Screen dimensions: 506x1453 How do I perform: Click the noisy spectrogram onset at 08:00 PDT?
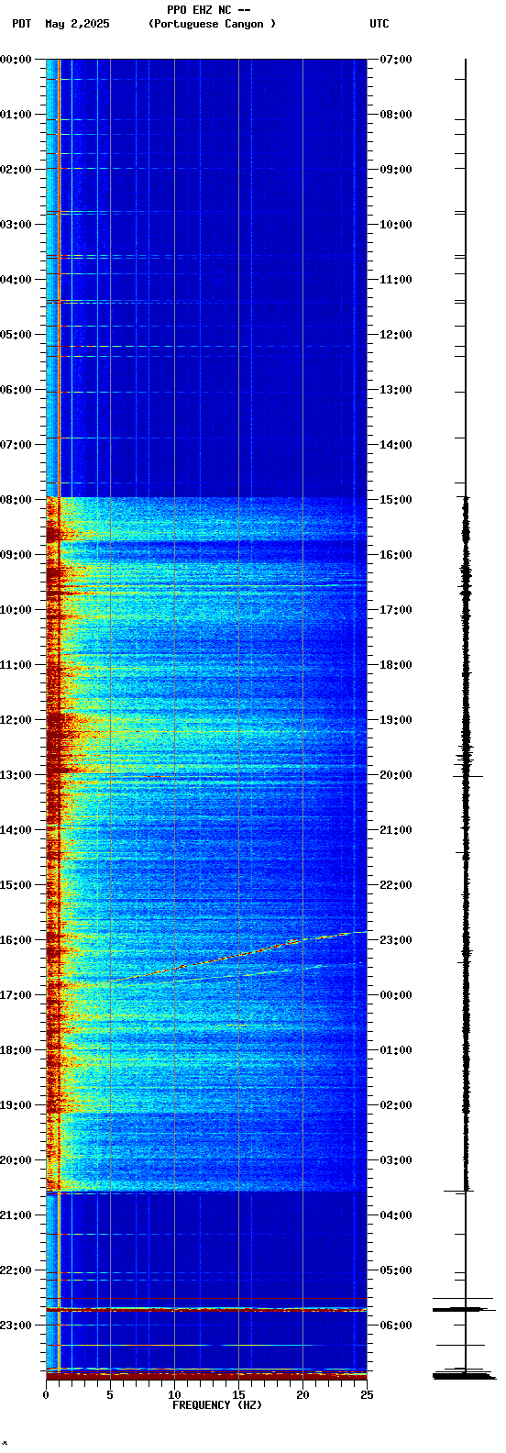click(x=206, y=500)
